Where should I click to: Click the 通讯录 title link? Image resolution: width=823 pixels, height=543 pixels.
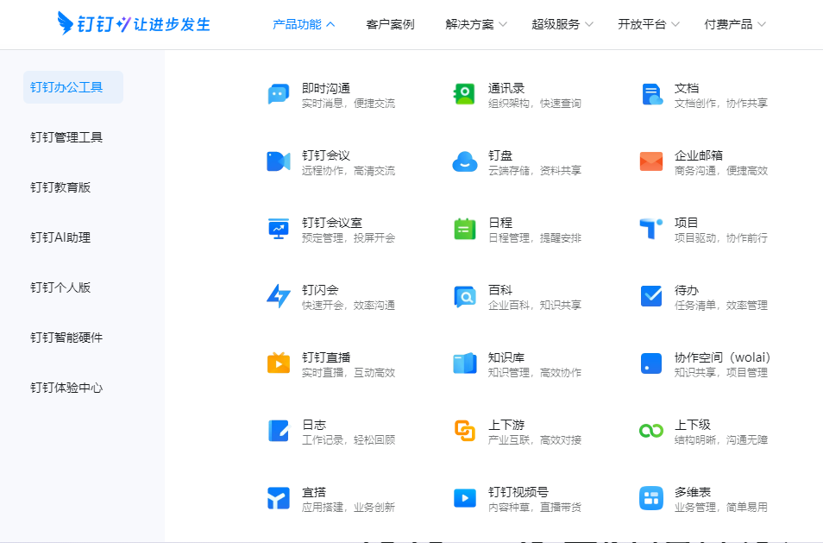(506, 88)
